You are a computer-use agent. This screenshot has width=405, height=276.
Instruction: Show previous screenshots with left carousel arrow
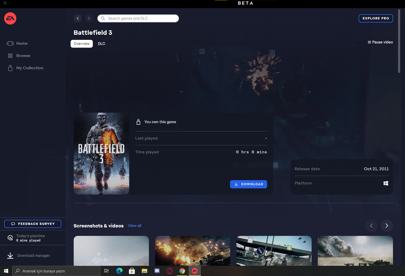(371, 226)
